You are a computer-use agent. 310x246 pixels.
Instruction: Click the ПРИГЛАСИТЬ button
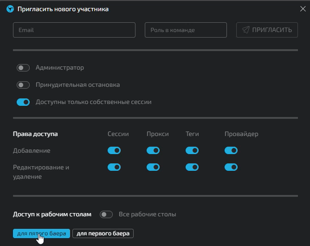pos(267,30)
